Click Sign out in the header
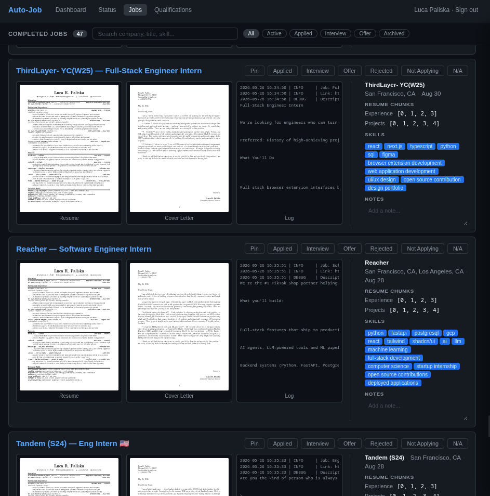 click(466, 10)
